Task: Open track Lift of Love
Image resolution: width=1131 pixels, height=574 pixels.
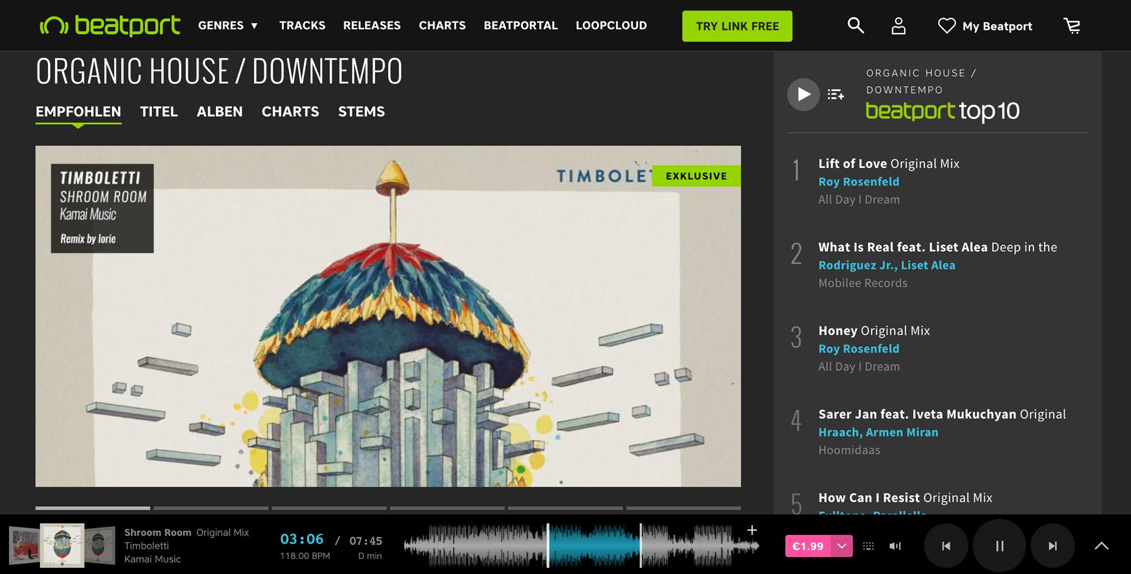Action: (889, 164)
